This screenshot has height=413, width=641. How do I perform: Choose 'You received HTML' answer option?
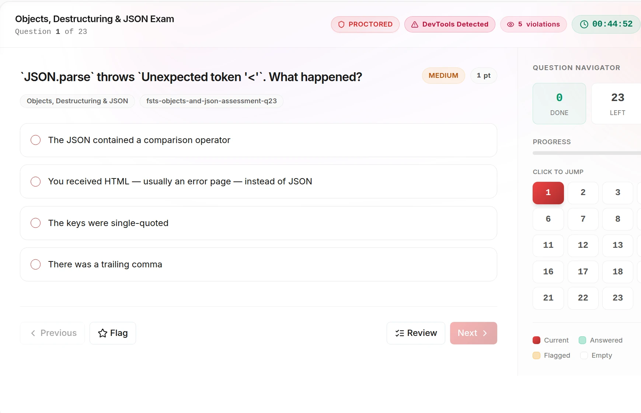[258, 181]
